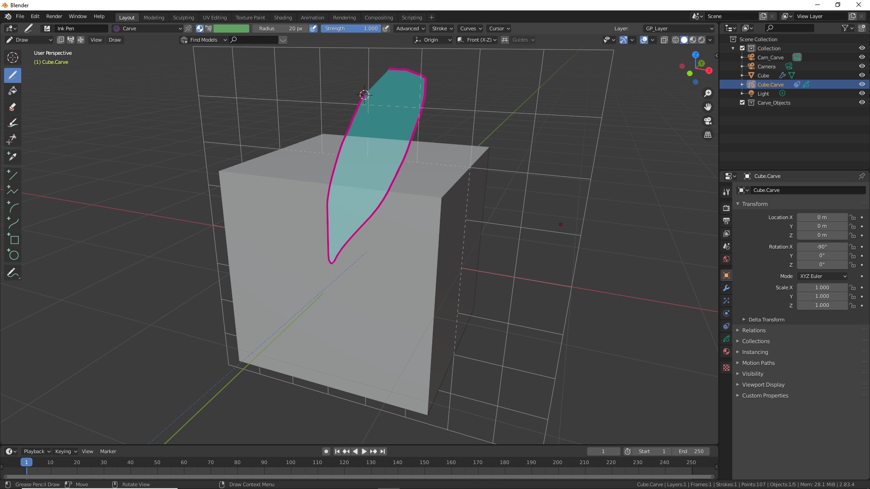Select the Cutter tool

point(13,139)
